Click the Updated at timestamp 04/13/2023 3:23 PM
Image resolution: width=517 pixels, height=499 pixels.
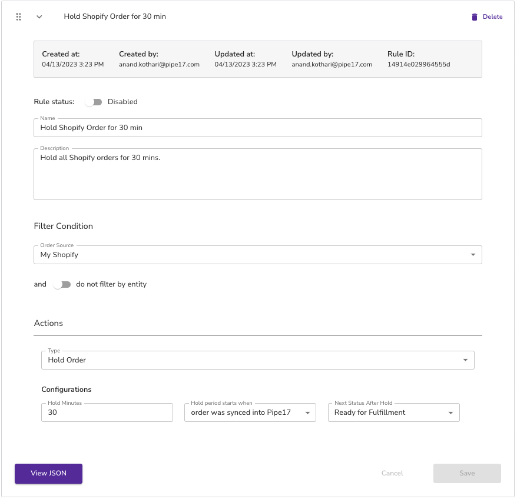click(246, 64)
